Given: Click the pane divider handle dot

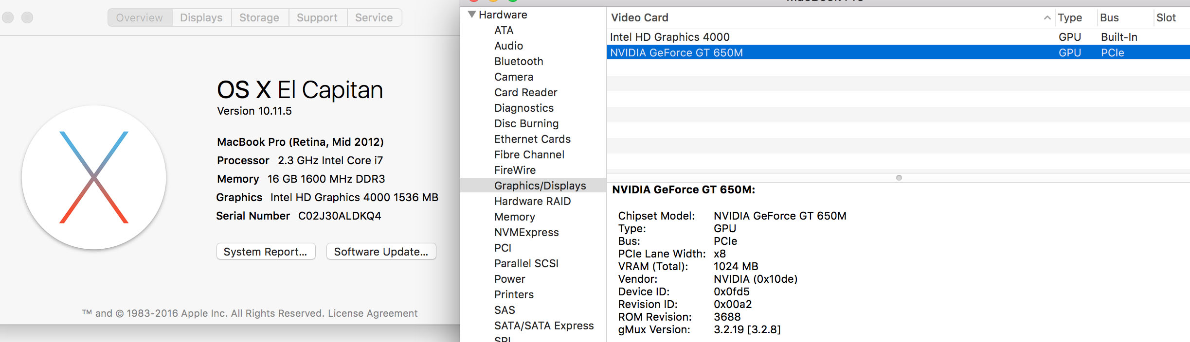Looking at the screenshot, I should pyautogui.click(x=899, y=178).
